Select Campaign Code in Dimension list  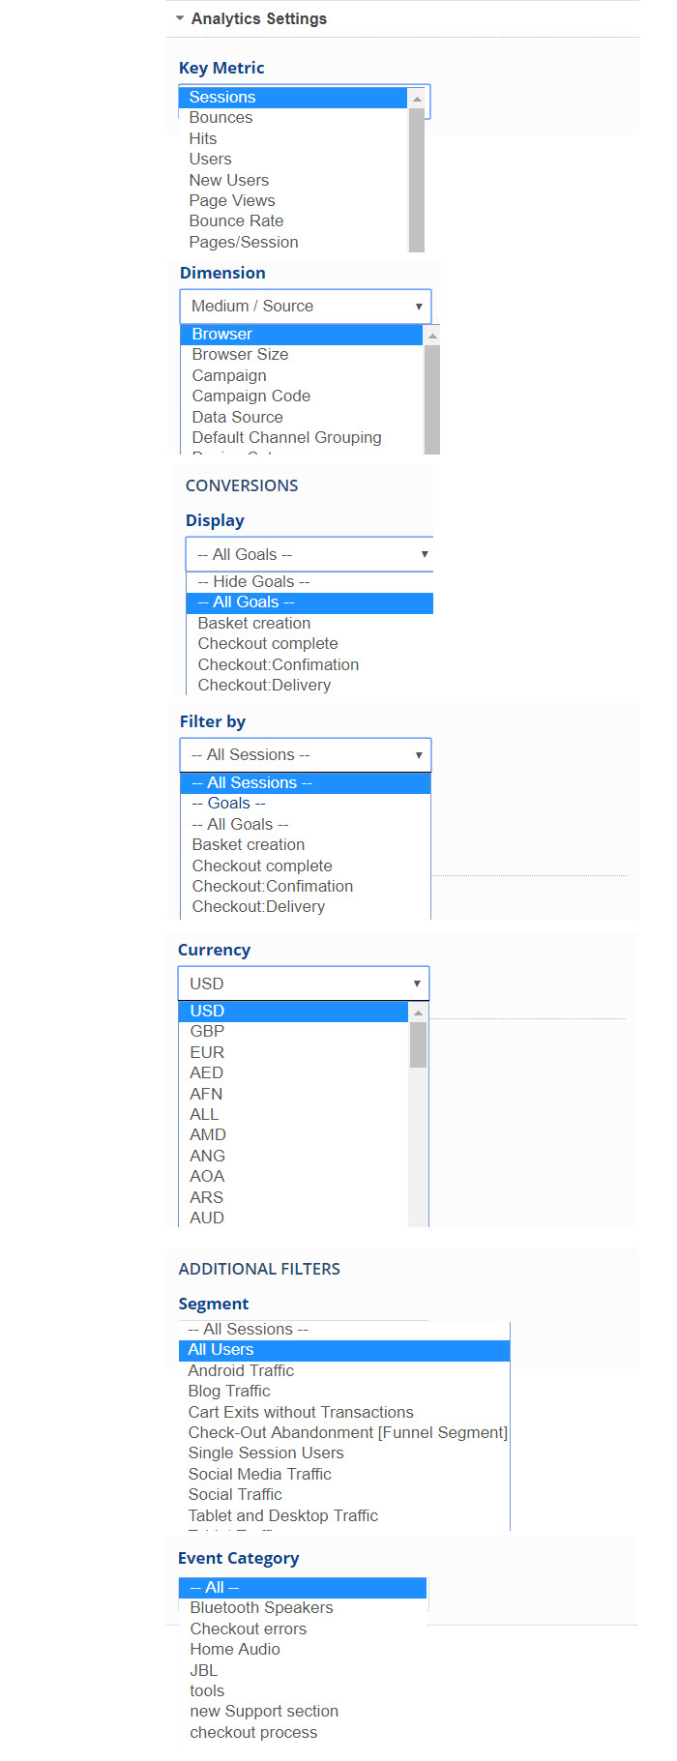pyautogui.click(x=250, y=396)
